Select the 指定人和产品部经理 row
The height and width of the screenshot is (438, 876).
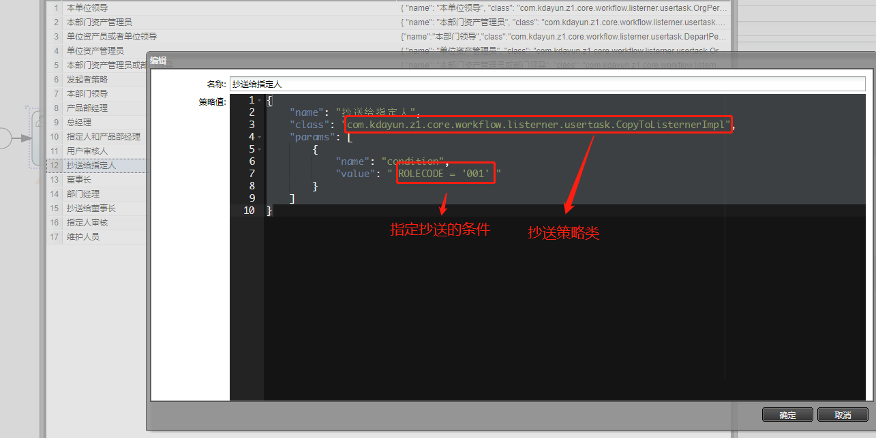pos(97,136)
